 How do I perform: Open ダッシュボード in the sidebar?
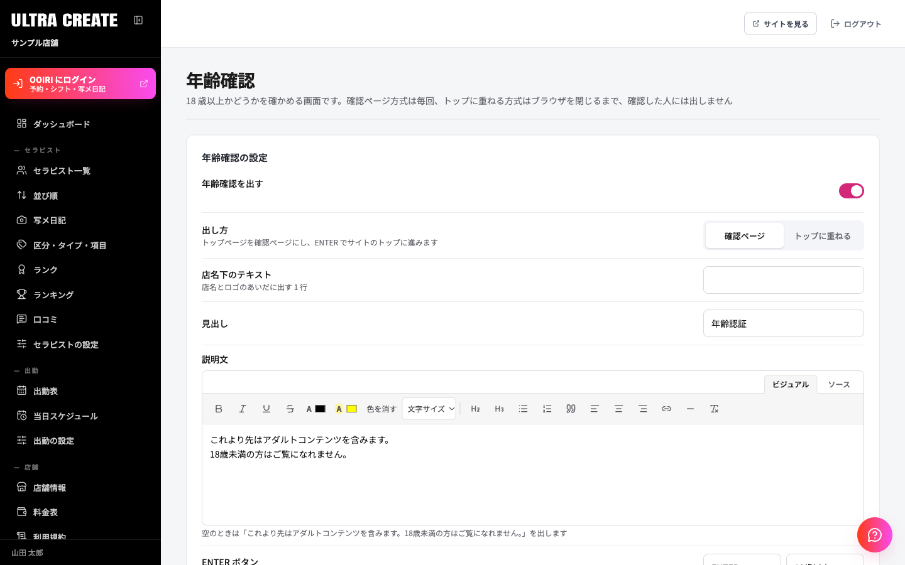coord(80,124)
